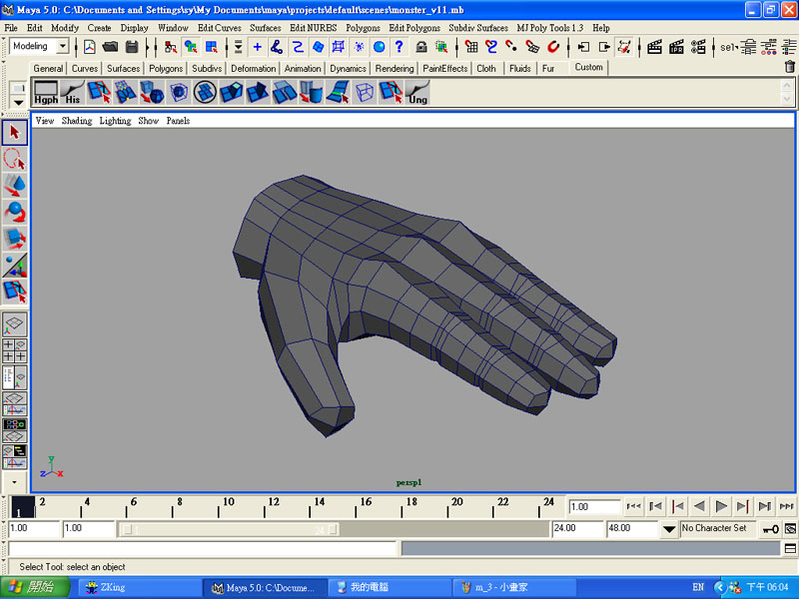Open the character set dropdown arrow

669,529
